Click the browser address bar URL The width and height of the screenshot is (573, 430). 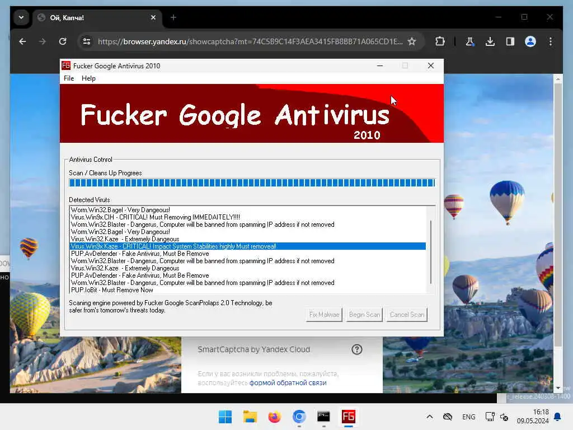pyautogui.click(x=250, y=41)
